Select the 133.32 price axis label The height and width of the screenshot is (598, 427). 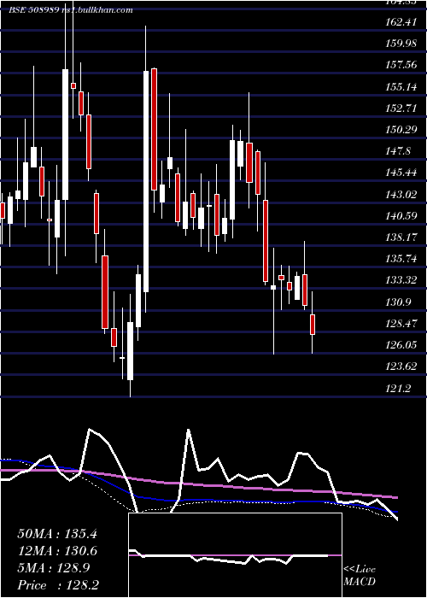tap(401, 281)
